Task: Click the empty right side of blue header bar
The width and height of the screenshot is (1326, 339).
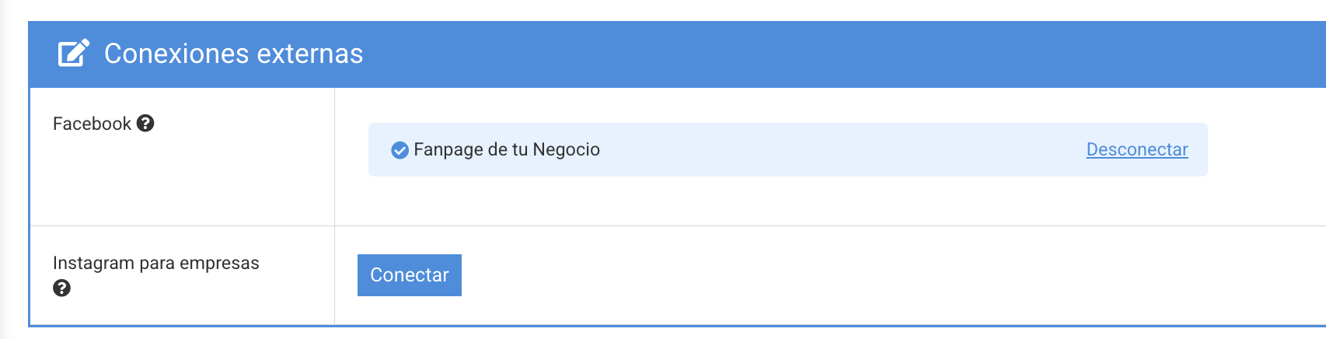Action: point(855,54)
